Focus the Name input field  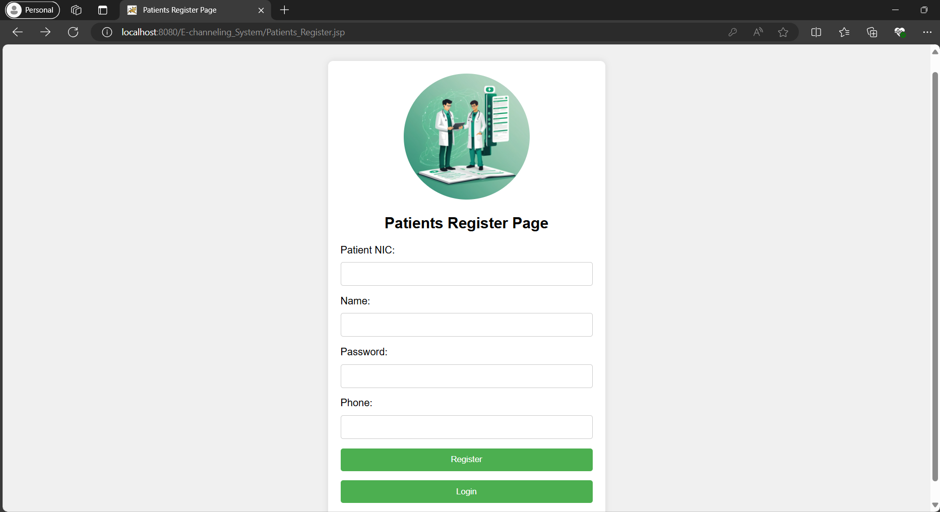467,325
